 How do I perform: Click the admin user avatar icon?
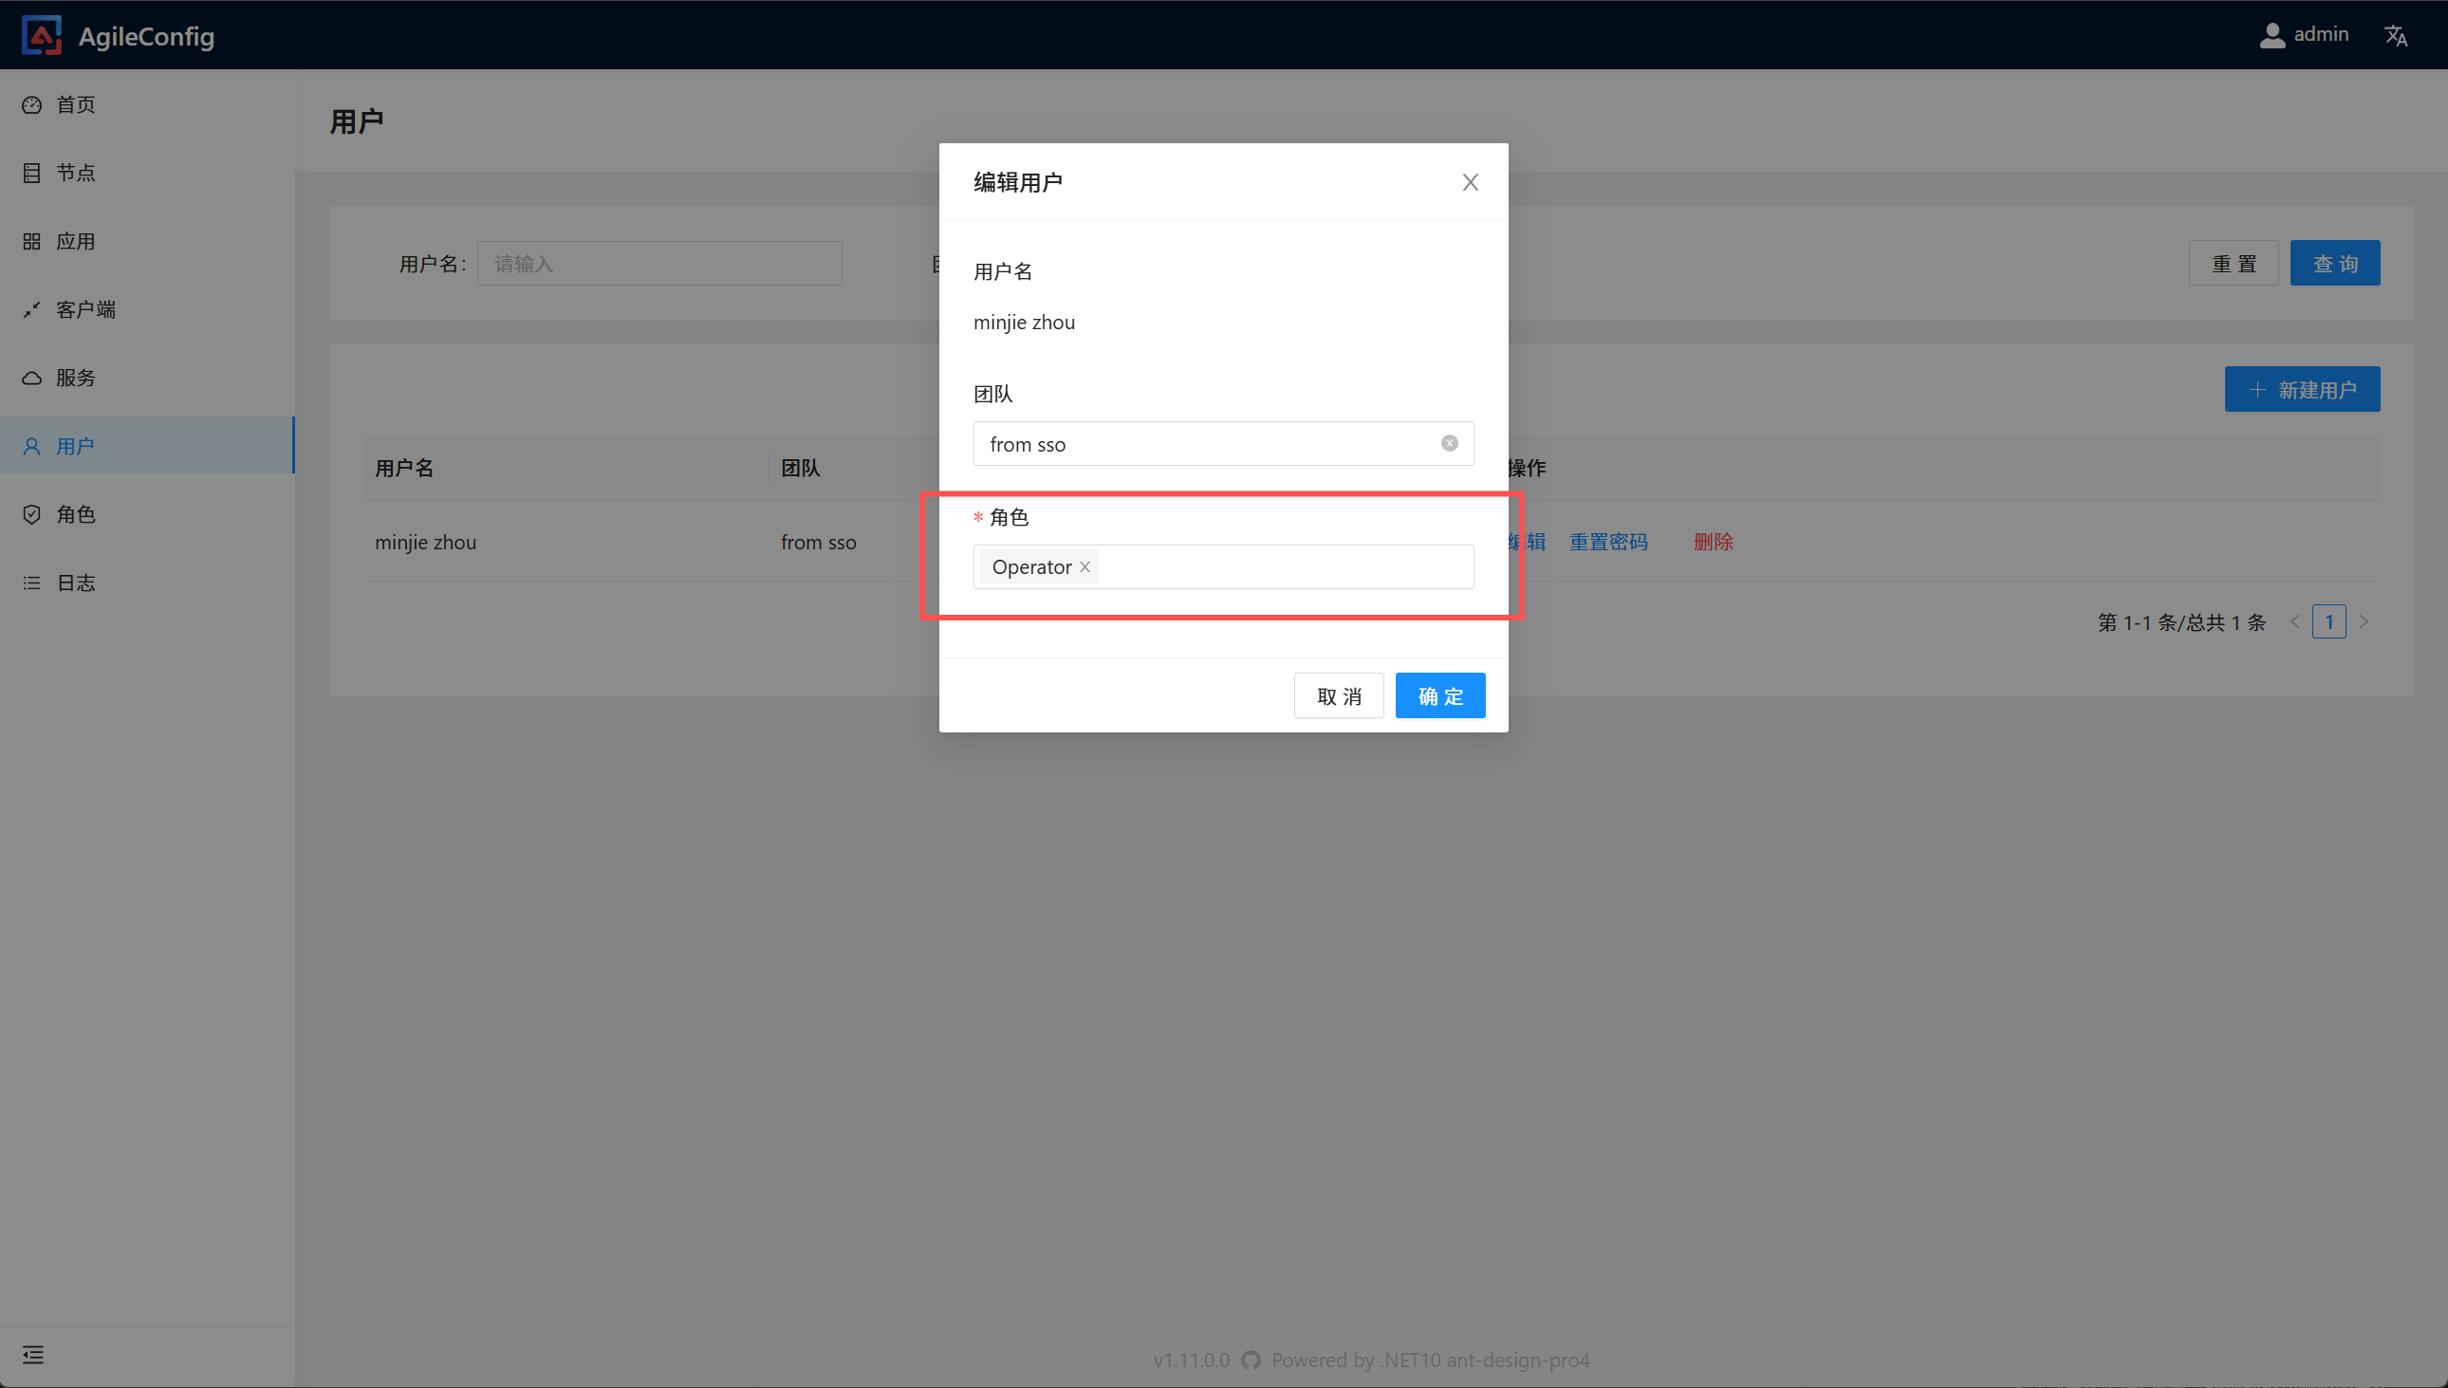pos(2272,35)
